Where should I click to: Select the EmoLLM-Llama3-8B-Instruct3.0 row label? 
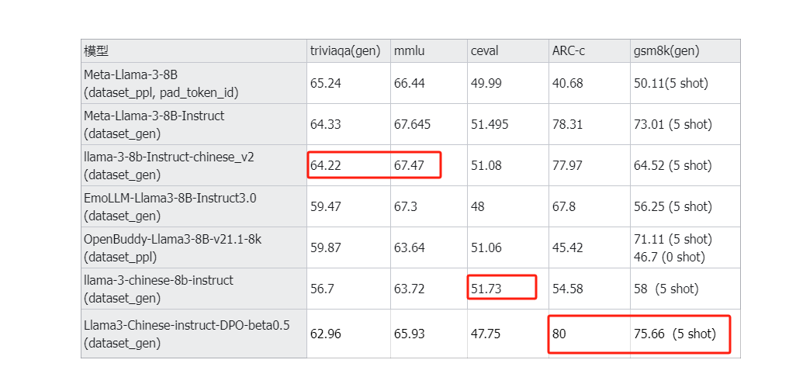coord(194,206)
